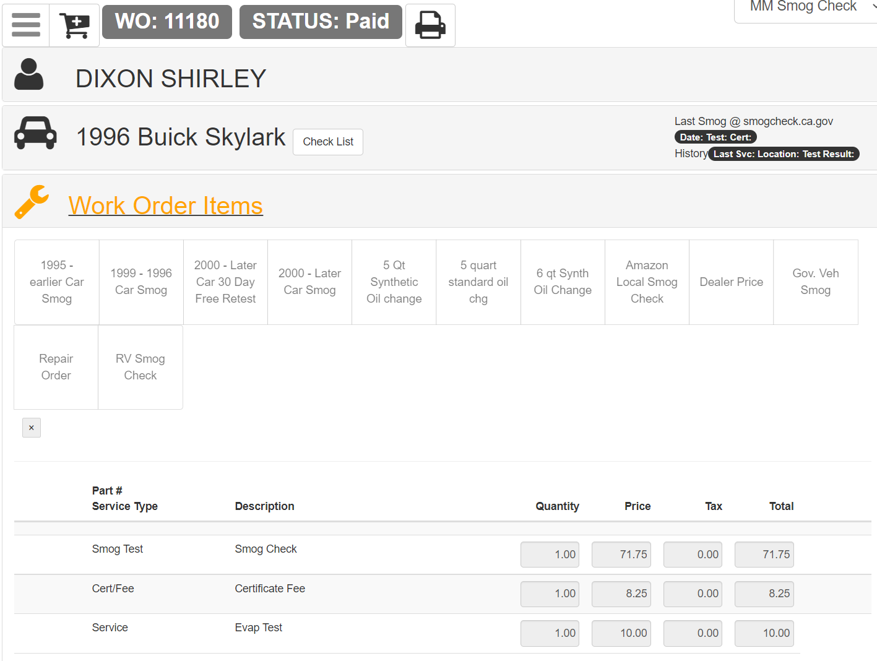Screen dimensions: 877x661
Task: Close the quick items panel with ×
Action: click(x=32, y=428)
